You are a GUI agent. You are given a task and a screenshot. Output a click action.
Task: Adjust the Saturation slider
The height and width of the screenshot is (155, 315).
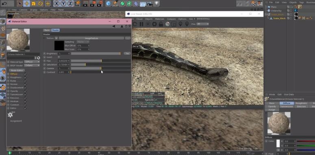point(101,65)
